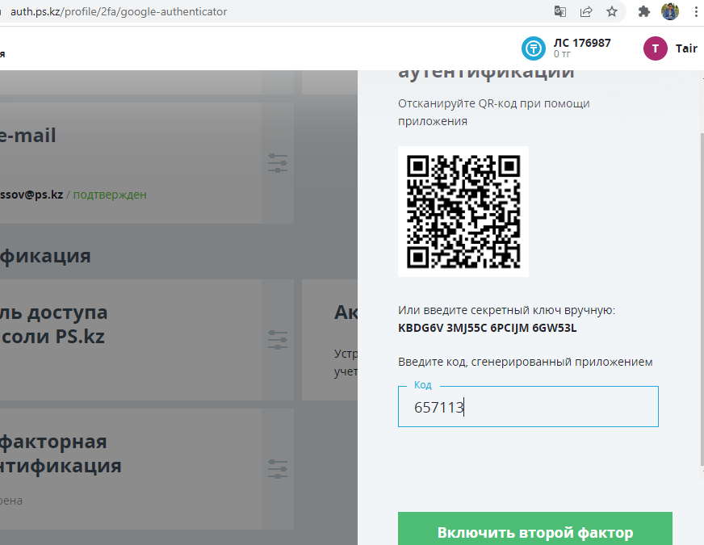The width and height of the screenshot is (704, 545).
Task: Click Или введите секретный ключ вручную text
Action: [506, 310]
